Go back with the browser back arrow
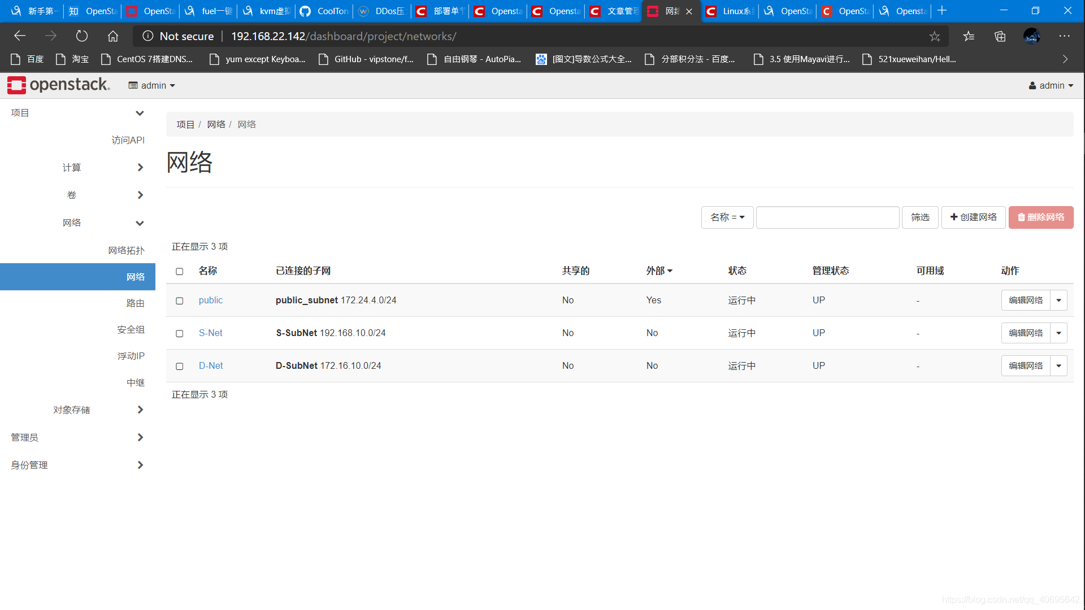The image size is (1085, 610). pyautogui.click(x=20, y=36)
